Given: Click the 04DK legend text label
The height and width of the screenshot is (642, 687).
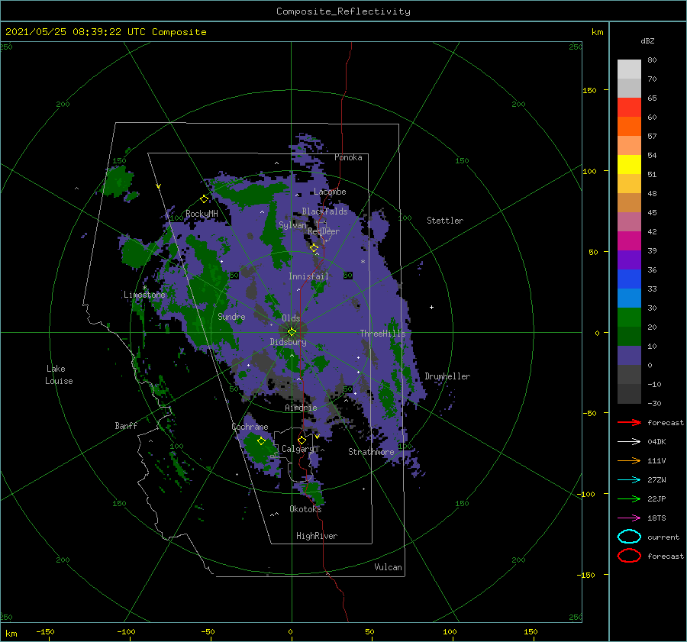Looking at the screenshot, I should pos(656,441).
